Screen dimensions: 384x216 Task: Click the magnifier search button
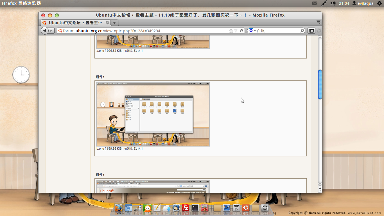(302, 31)
